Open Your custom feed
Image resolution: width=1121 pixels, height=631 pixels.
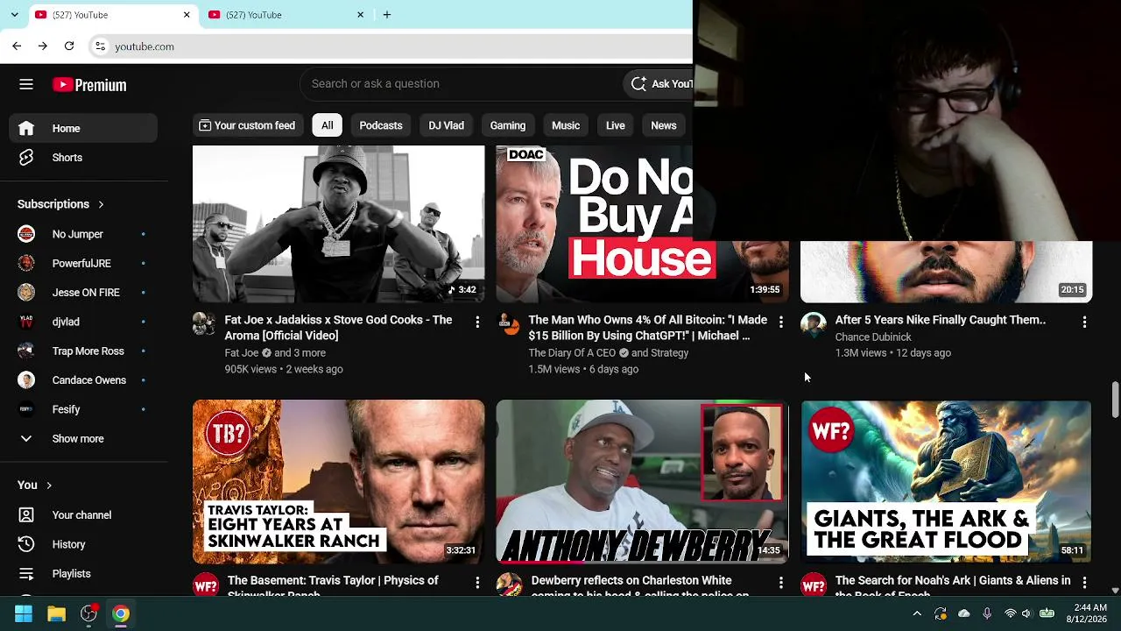pos(247,125)
